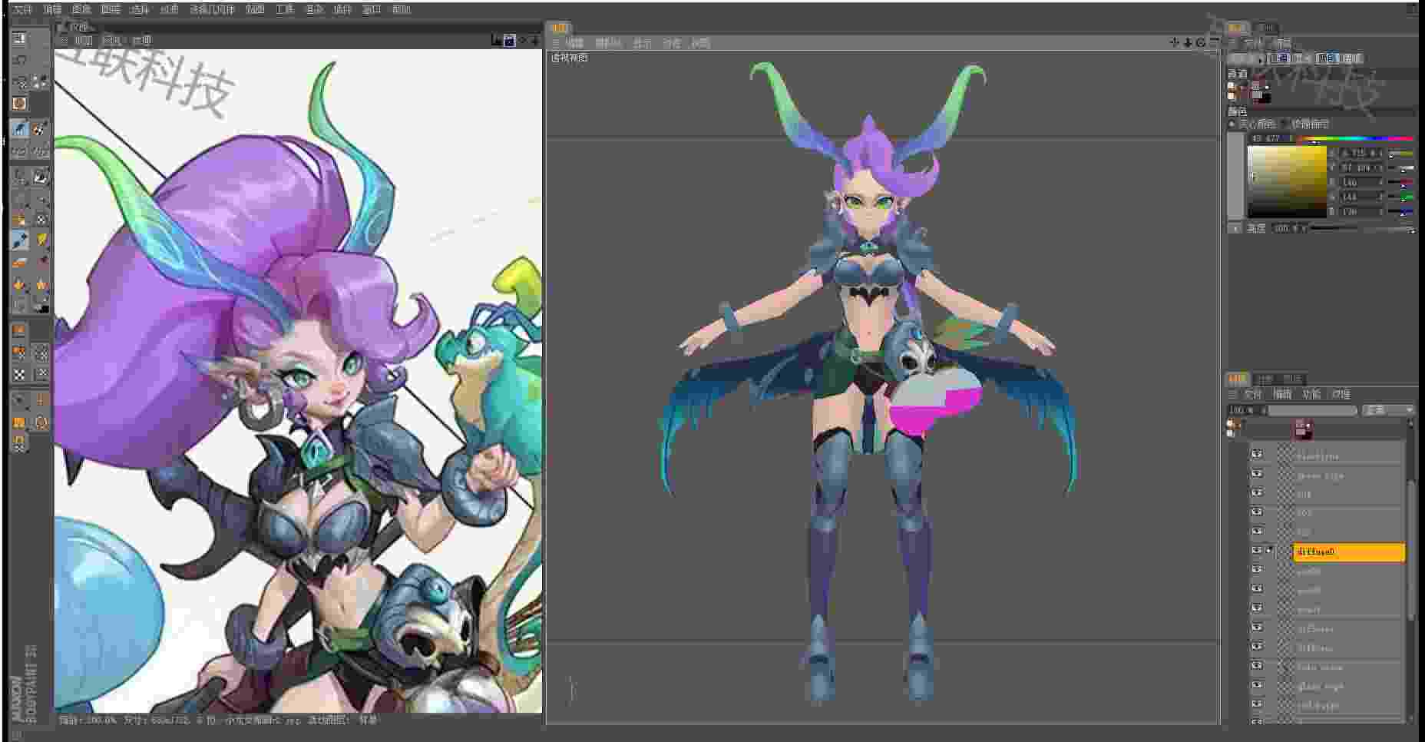Click the orange view tab above 3D viewport
This screenshot has height=742, width=1425.
(560, 28)
